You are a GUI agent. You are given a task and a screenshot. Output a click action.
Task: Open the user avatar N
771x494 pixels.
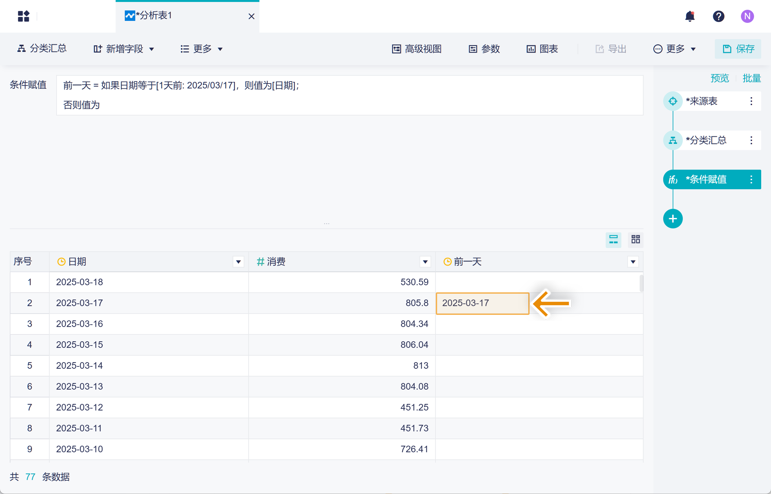click(747, 16)
